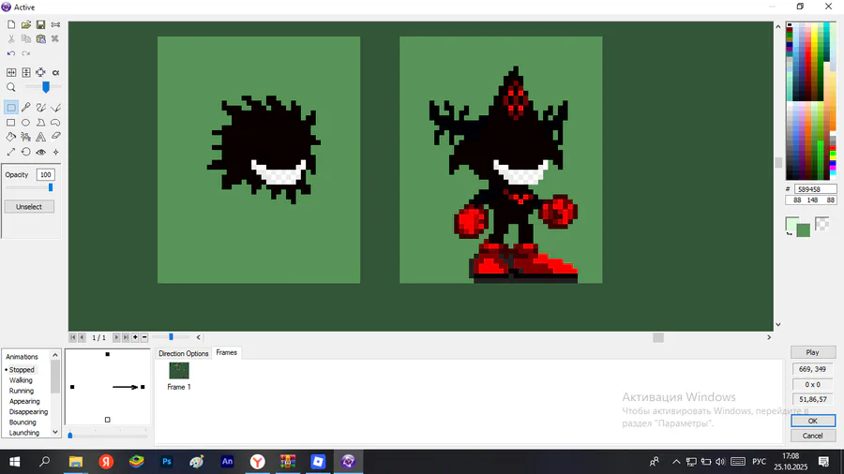Click horizontal scrollbar right arrow
The width and height of the screenshot is (844, 474).
[769, 337]
